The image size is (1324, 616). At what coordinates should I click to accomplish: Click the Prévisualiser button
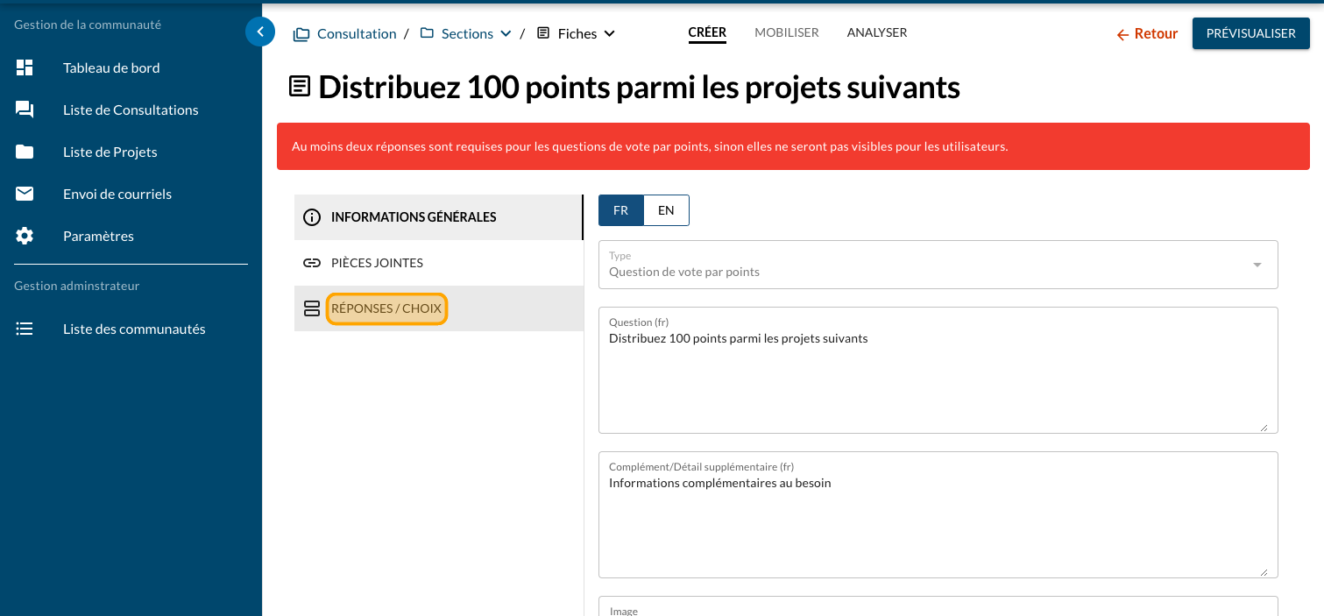pos(1250,33)
